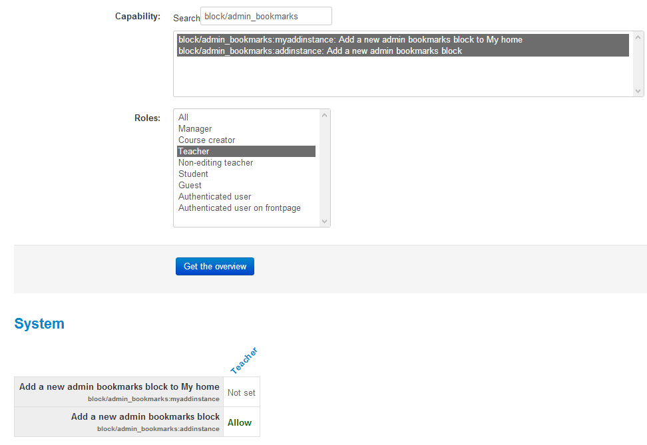The height and width of the screenshot is (445, 647).
Task: Click block/admin_bookmarks:myaddinstance table subtext
Action: point(154,399)
